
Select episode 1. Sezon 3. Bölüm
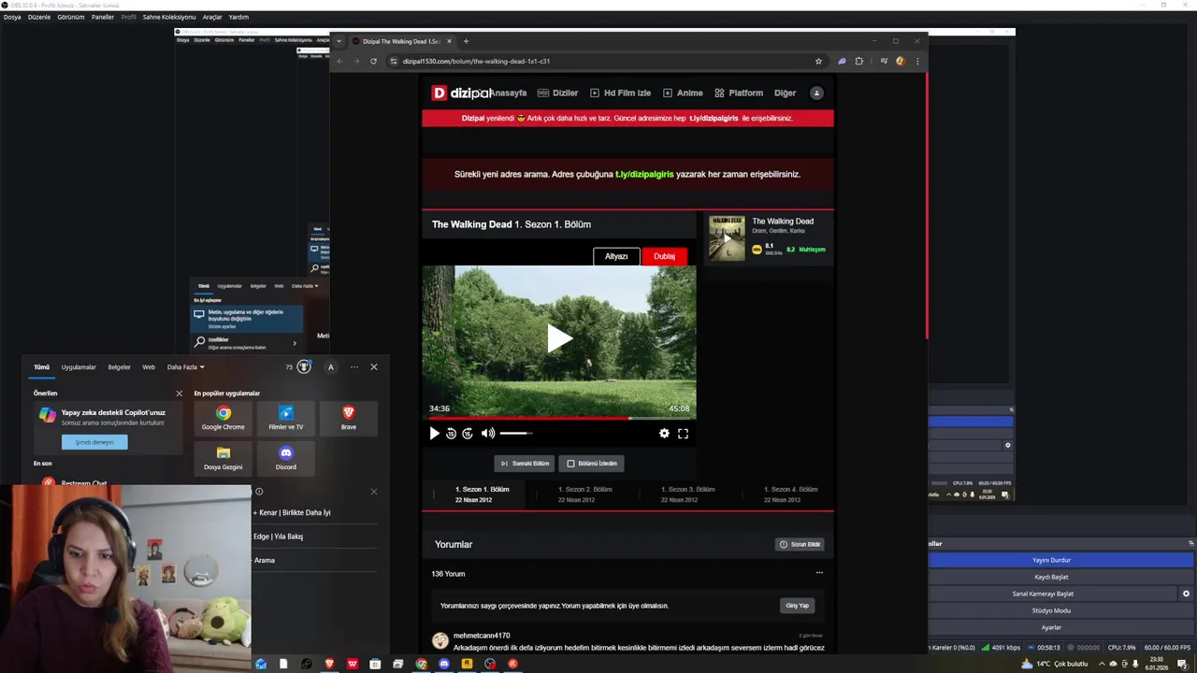coord(688,494)
